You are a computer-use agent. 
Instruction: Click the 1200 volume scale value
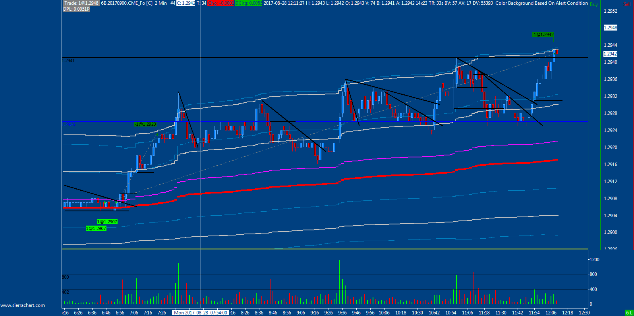(594, 260)
